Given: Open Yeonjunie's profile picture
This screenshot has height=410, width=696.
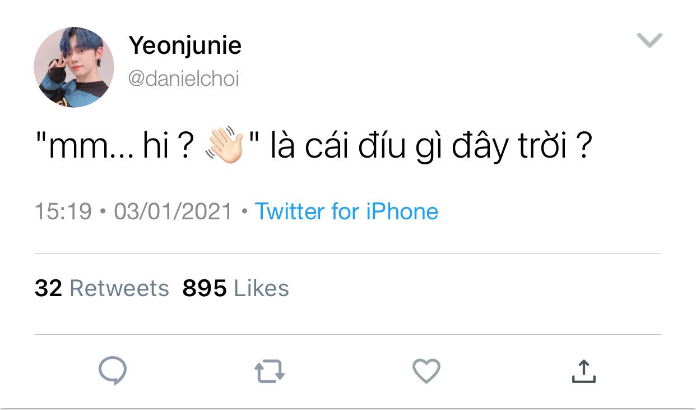Looking at the screenshot, I should click(74, 67).
